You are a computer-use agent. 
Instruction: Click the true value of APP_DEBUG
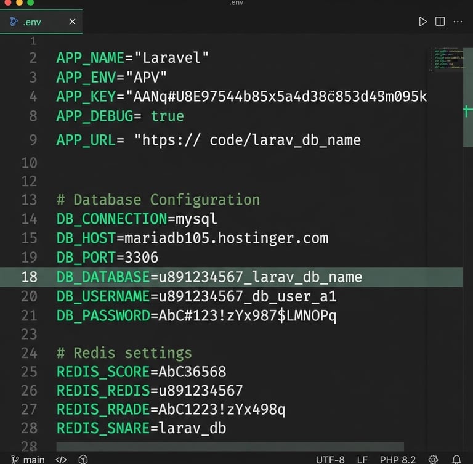(x=167, y=116)
